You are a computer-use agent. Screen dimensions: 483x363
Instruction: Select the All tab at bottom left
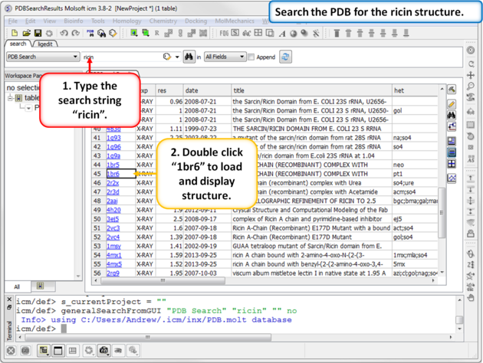pyautogui.click(x=17, y=286)
